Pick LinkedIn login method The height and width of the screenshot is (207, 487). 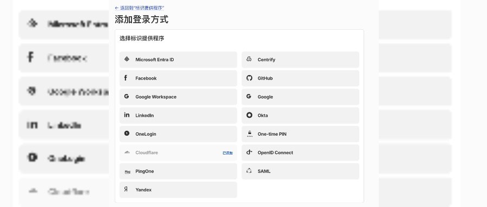(x=178, y=116)
